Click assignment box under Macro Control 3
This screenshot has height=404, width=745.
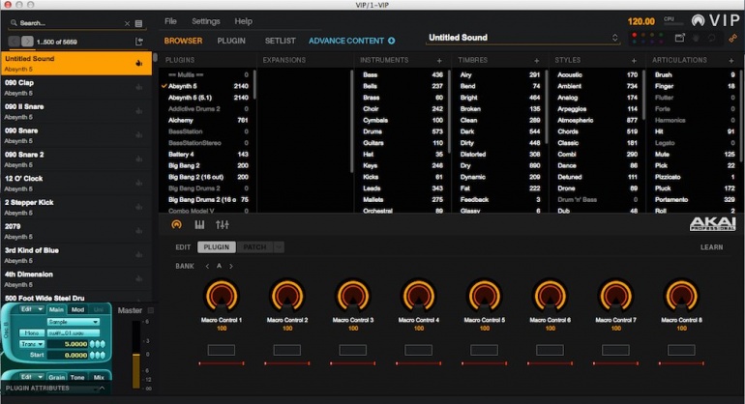point(352,350)
